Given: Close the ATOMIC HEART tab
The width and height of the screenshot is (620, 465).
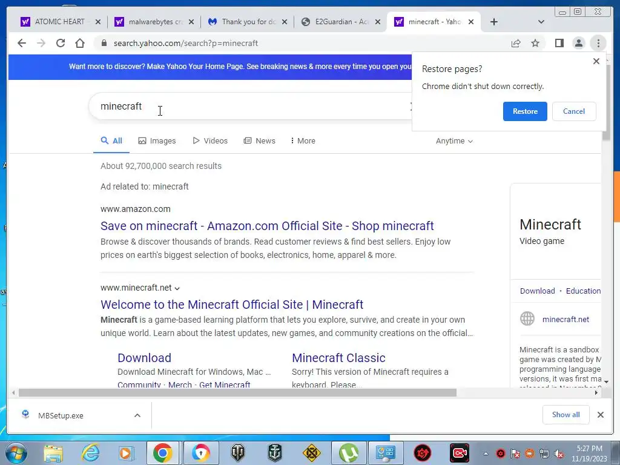Looking at the screenshot, I should pos(98,22).
